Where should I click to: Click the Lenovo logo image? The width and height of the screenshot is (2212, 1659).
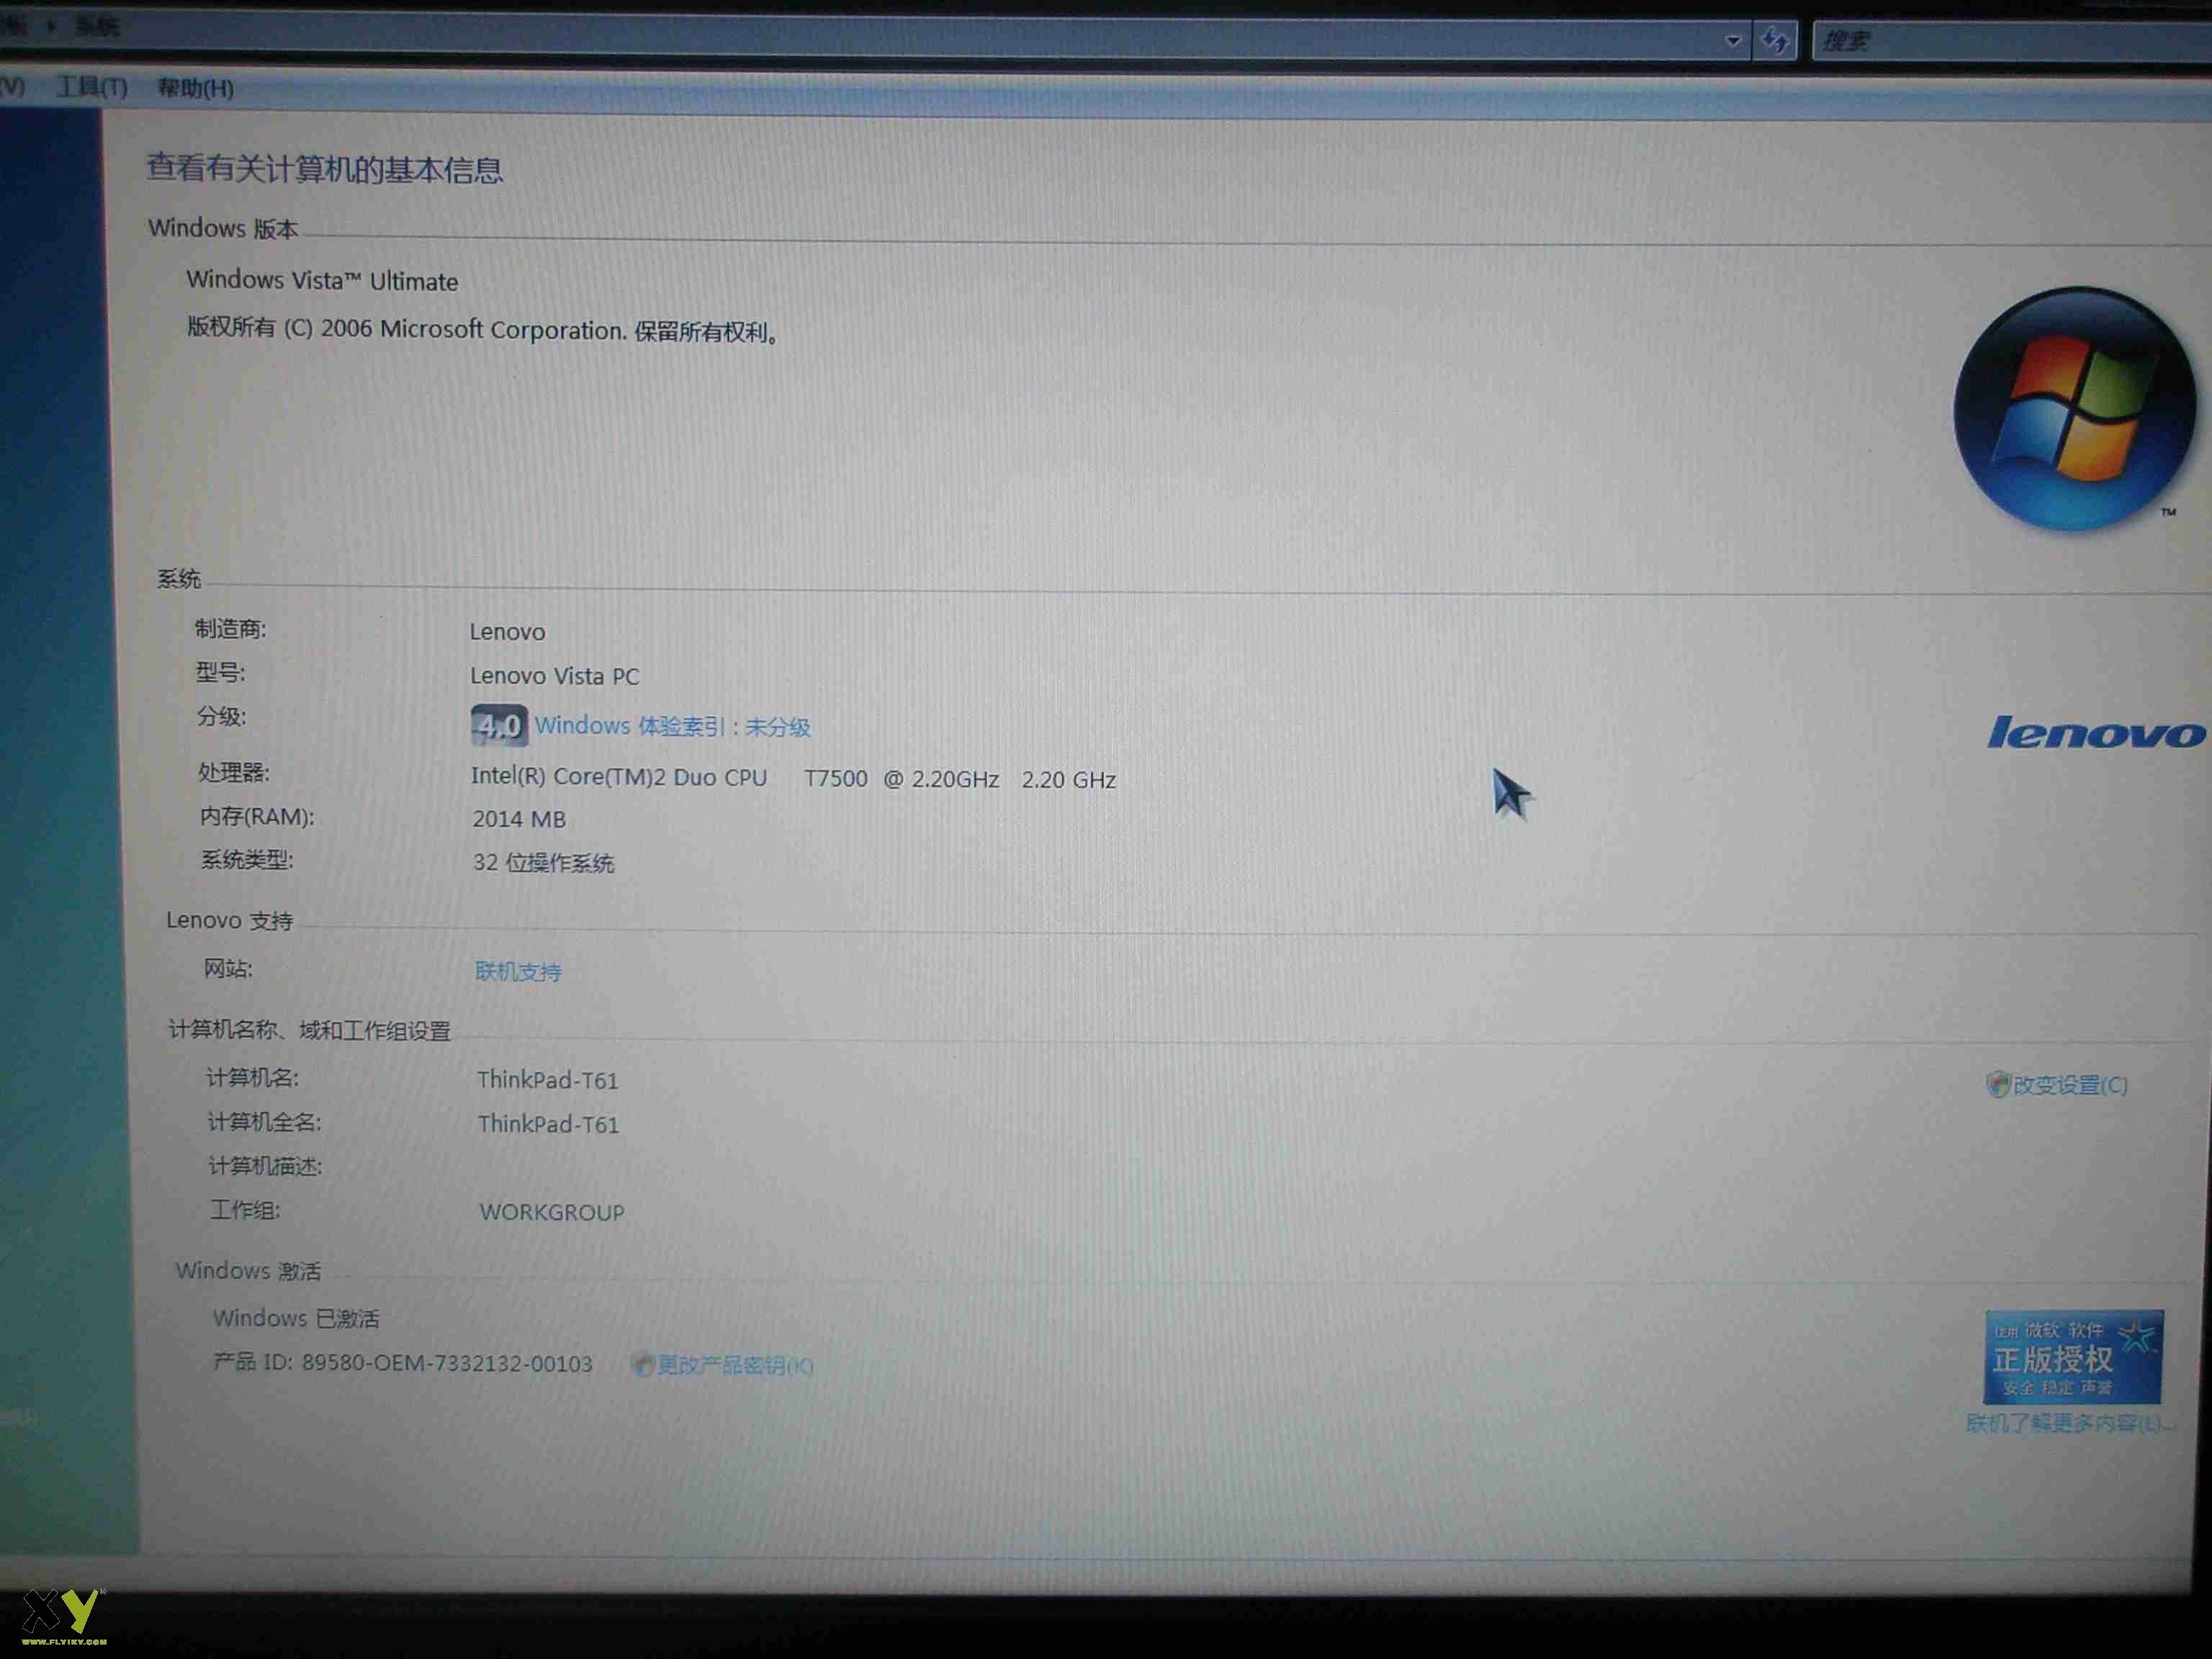pos(2097,733)
